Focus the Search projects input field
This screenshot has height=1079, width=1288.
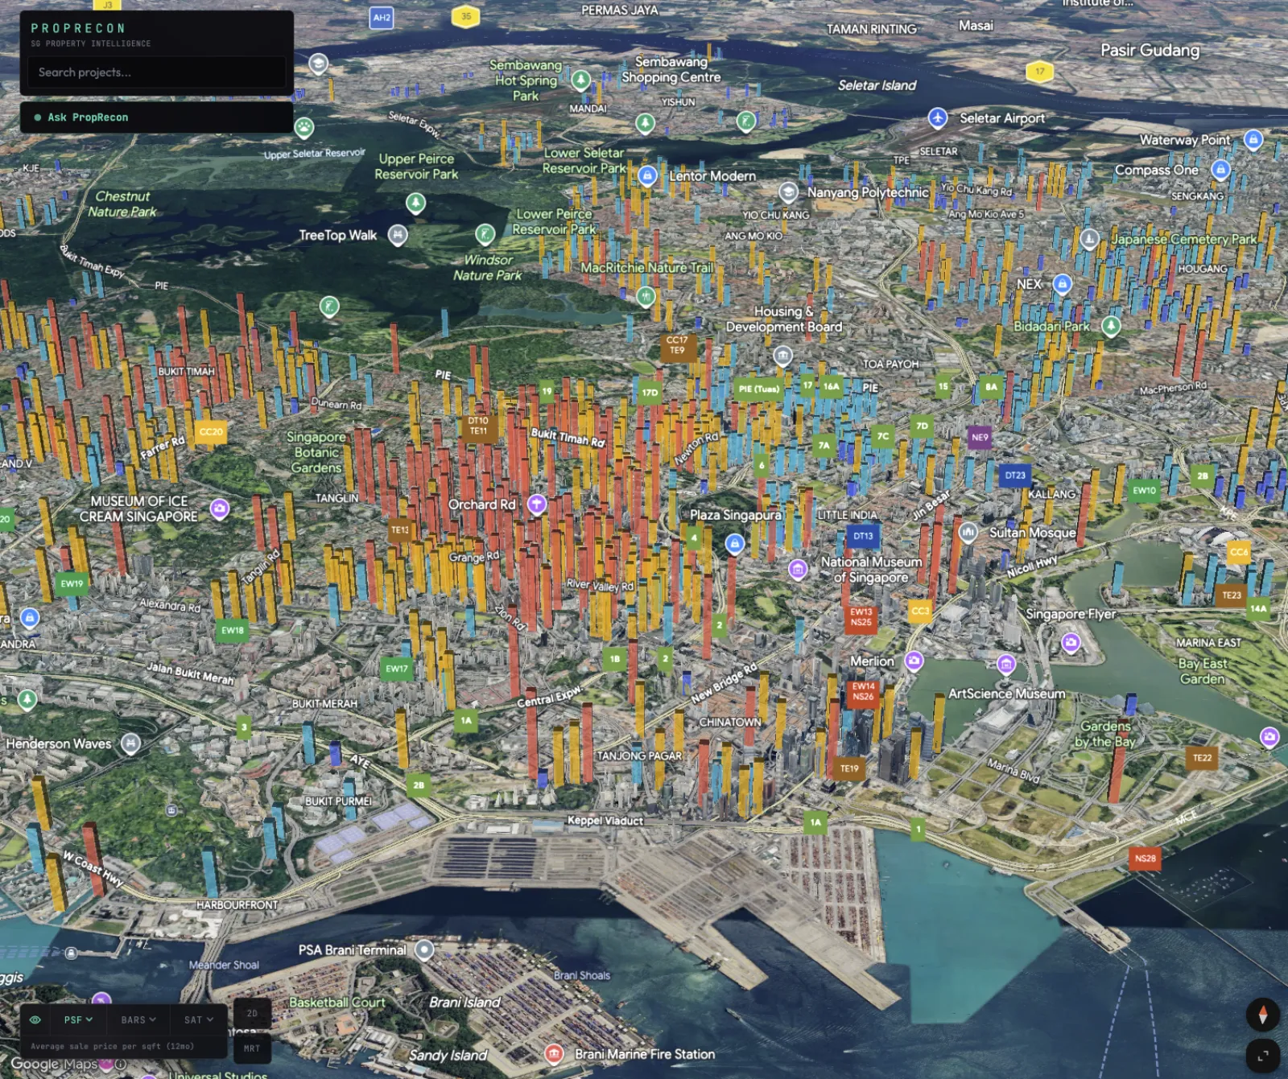157,72
